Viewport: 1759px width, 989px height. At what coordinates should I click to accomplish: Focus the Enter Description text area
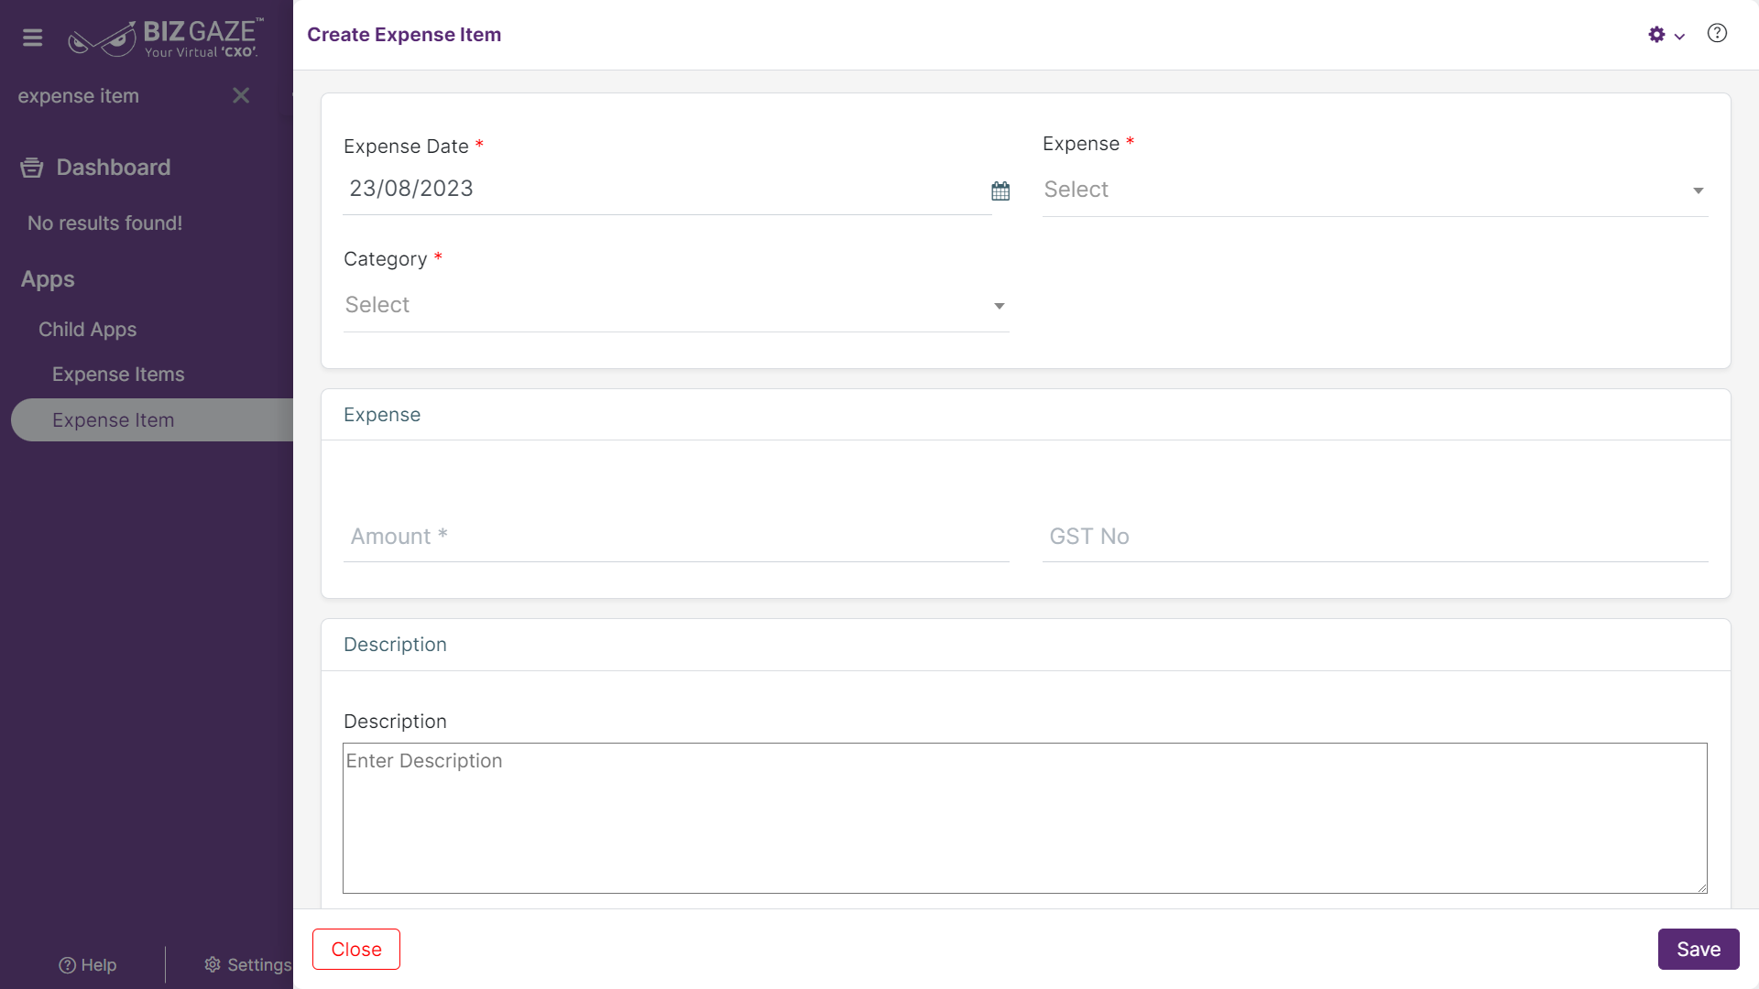pos(1025,818)
